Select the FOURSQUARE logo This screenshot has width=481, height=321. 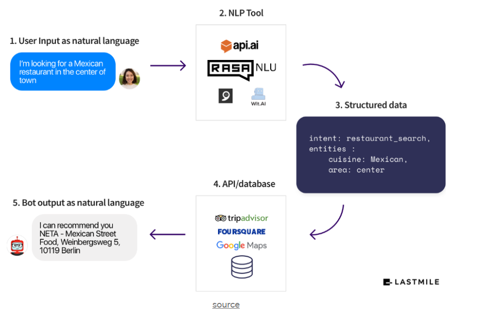point(241,232)
